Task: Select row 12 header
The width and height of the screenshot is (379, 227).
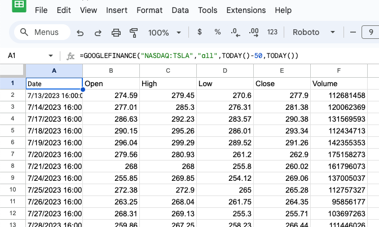Action: coord(12,213)
